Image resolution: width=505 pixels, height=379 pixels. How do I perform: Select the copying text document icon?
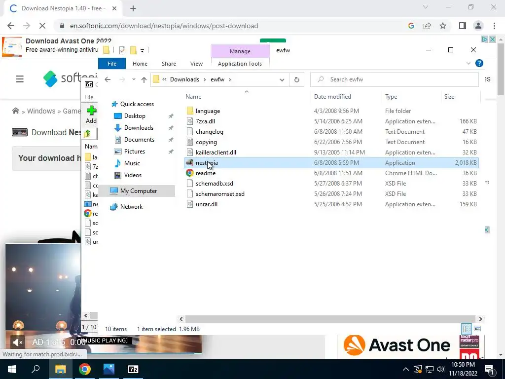(190, 142)
